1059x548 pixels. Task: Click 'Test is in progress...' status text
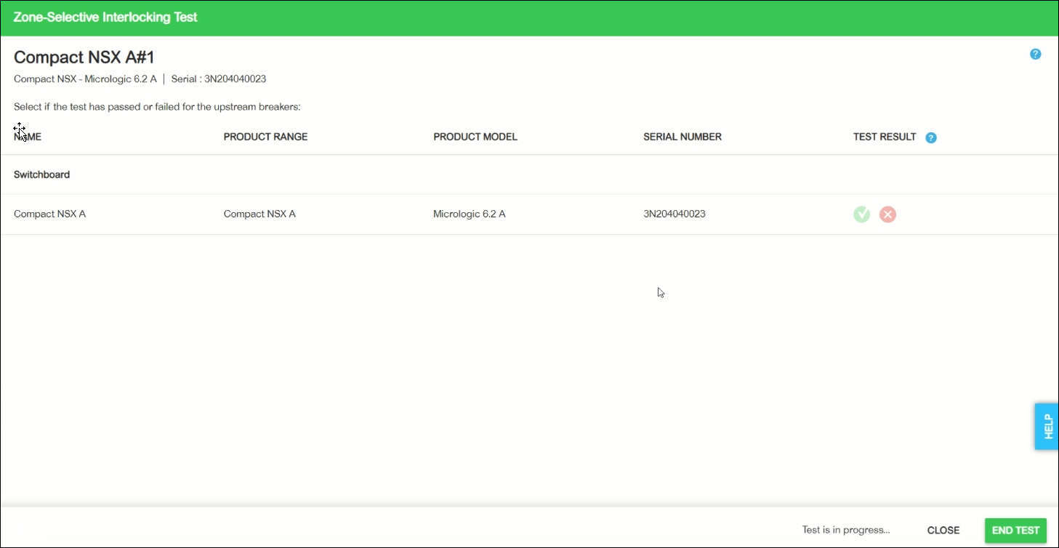(x=846, y=530)
